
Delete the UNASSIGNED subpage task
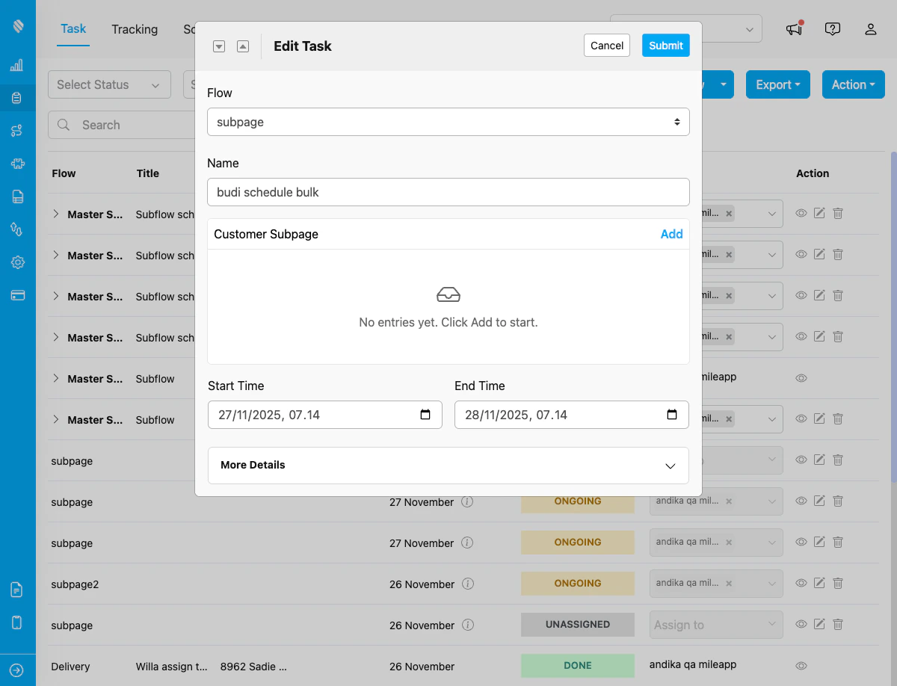click(838, 624)
